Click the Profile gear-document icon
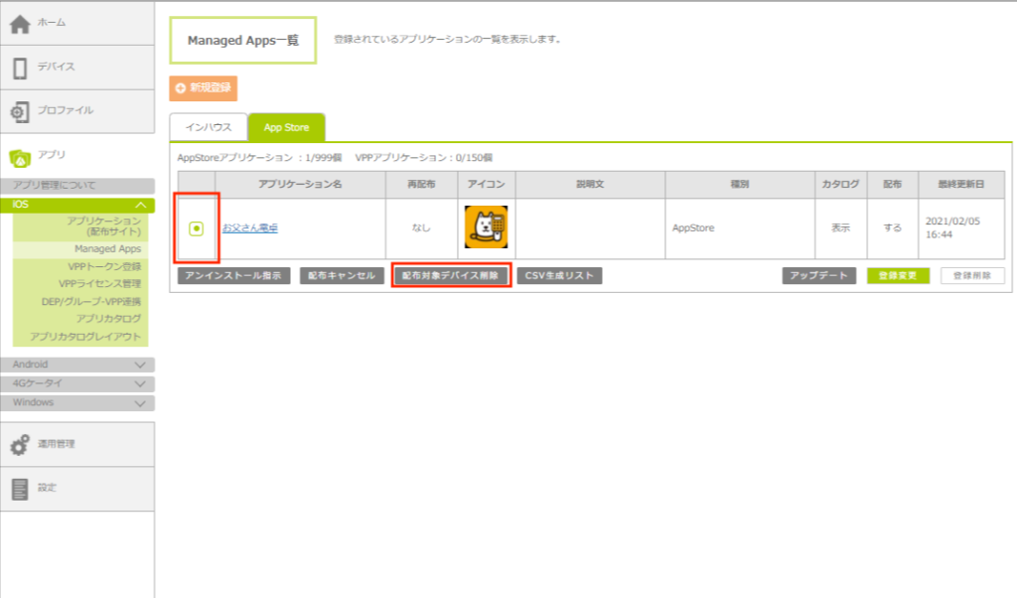The width and height of the screenshot is (1017, 598). [x=20, y=111]
